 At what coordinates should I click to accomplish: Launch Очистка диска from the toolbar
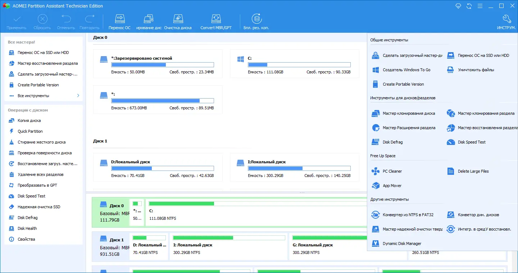178,22
